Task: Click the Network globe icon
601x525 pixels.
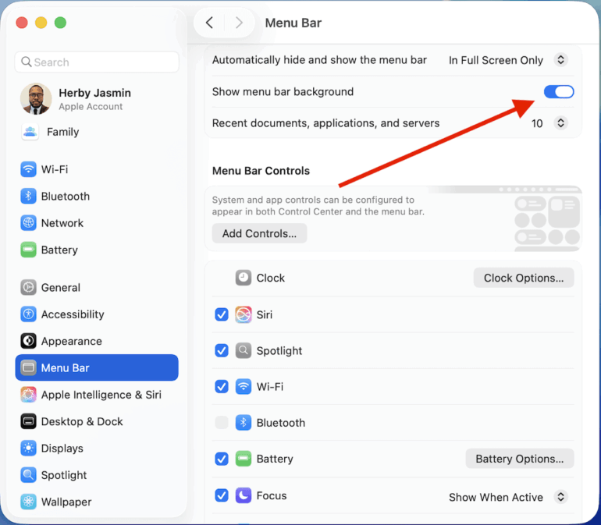Action: click(x=28, y=223)
